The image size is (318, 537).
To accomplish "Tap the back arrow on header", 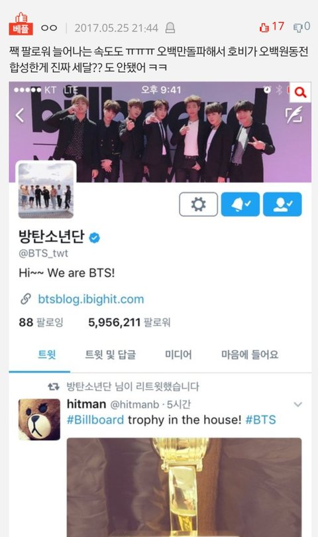I will pyautogui.click(x=20, y=115).
